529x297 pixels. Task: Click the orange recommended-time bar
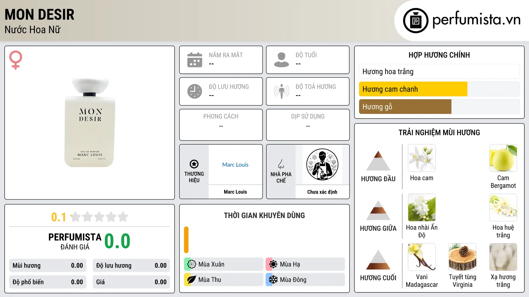coord(186,240)
